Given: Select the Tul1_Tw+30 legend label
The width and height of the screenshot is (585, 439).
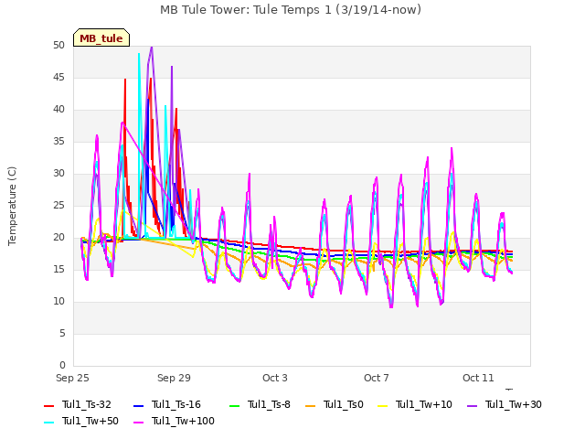Looking at the screenshot, I should pos(514,404).
